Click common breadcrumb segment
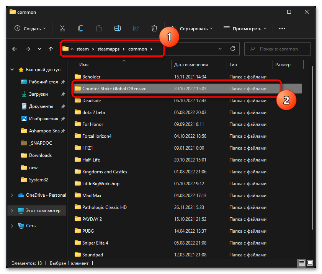 [x=137, y=49]
